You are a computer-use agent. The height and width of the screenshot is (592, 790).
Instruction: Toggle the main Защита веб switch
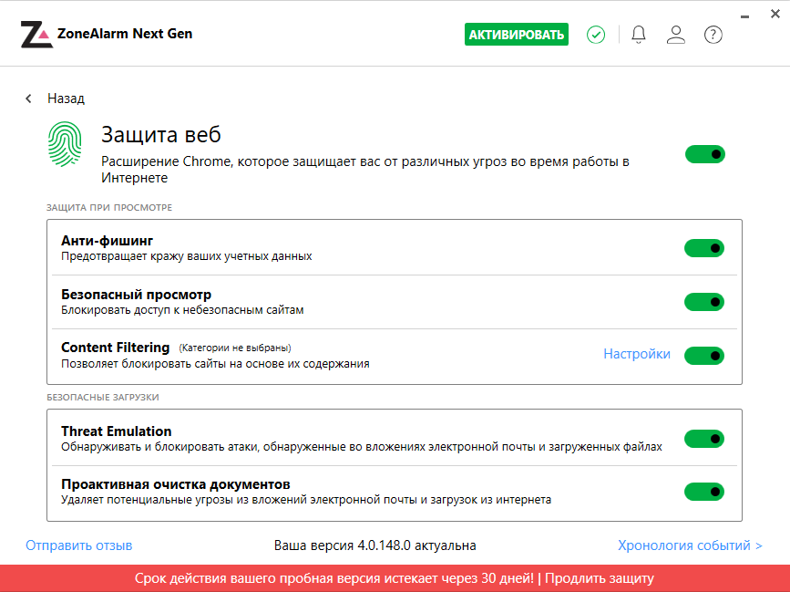pyautogui.click(x=704, y=154)
